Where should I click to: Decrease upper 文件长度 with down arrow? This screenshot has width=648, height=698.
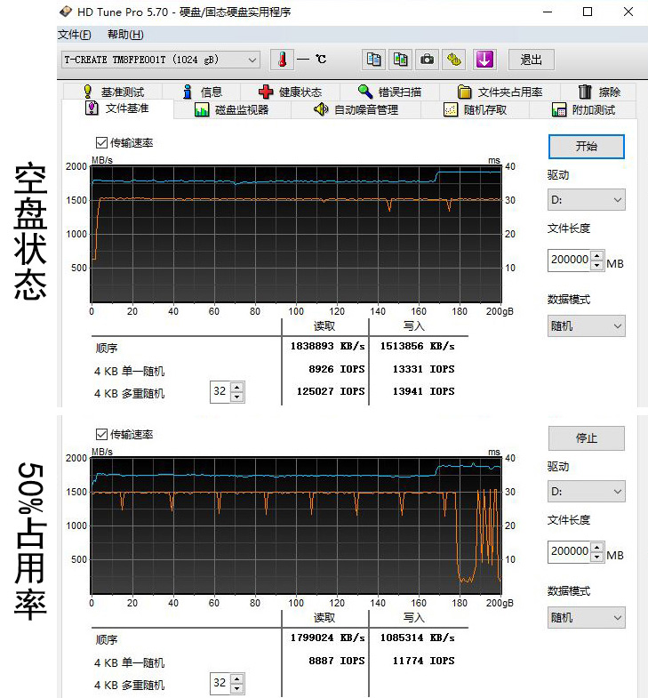point(597,265)
